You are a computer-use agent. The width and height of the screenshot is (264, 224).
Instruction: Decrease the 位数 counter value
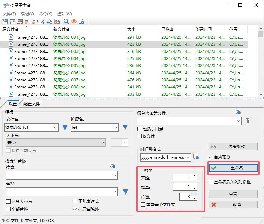coord(194,199)
